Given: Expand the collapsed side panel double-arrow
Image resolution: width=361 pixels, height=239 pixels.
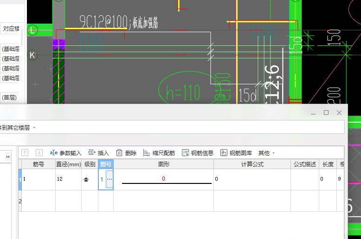Looking at the screenshot, I should click(x=8, y=157).
